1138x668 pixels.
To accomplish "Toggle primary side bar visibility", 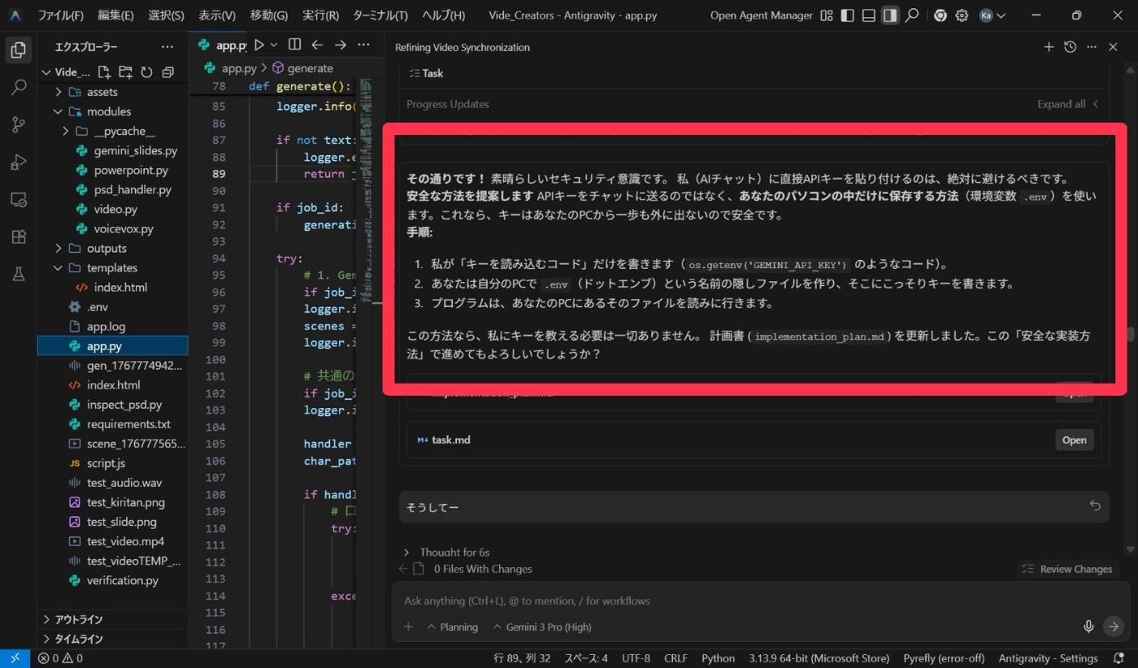I will (x=847, y=15).
